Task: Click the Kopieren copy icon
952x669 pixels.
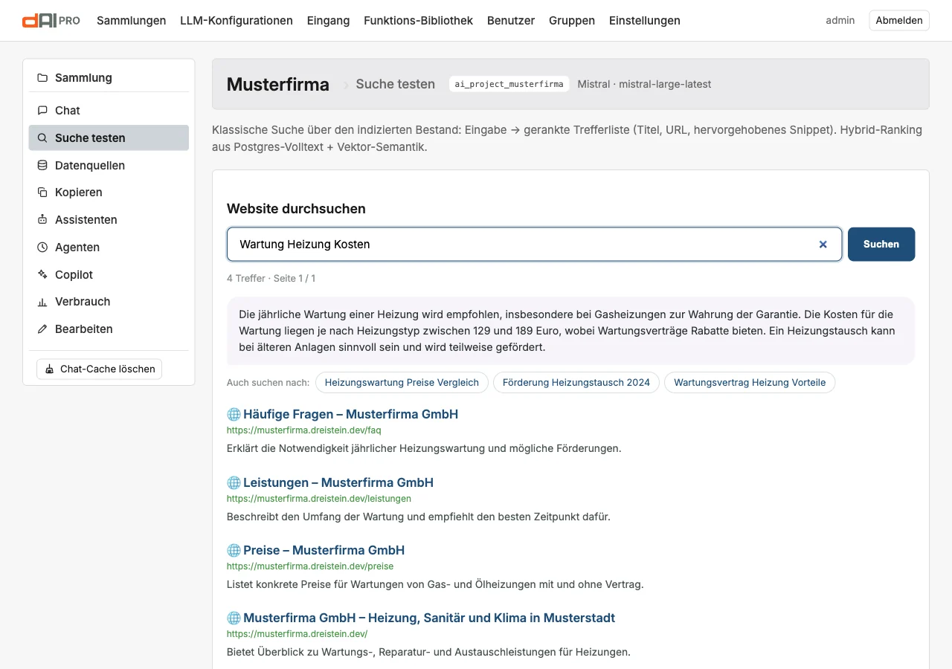Action: click(42, 193)
